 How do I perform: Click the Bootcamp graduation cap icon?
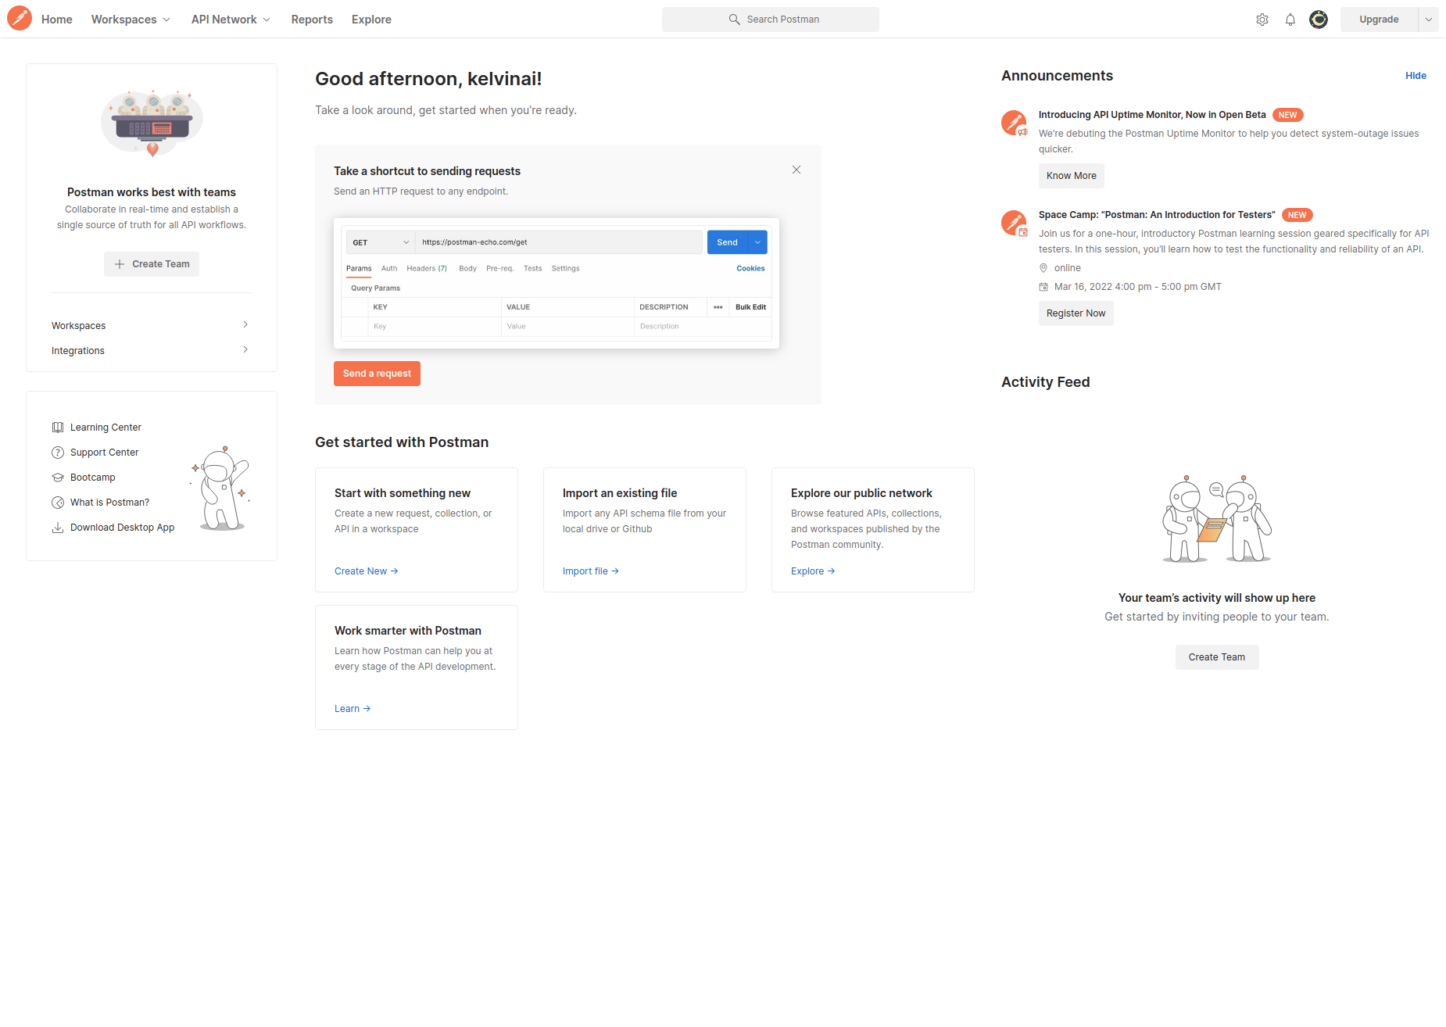tap(58, 478)
